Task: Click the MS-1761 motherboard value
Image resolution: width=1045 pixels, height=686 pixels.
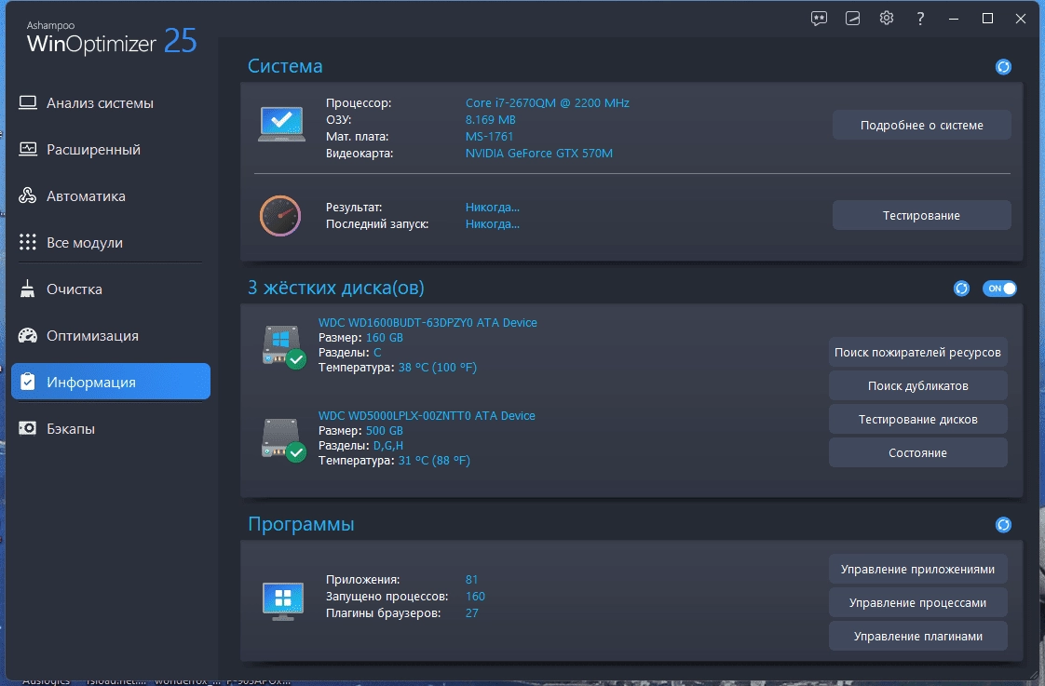Action: [x=489, y=137]
